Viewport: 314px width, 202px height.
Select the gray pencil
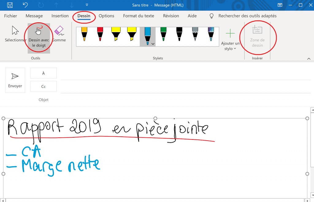point(195,34)
